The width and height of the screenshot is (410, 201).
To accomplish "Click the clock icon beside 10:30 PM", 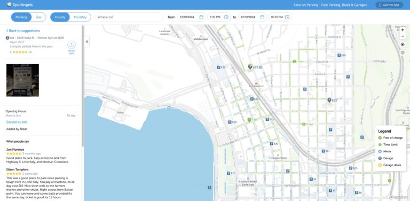I will (287, 17).
